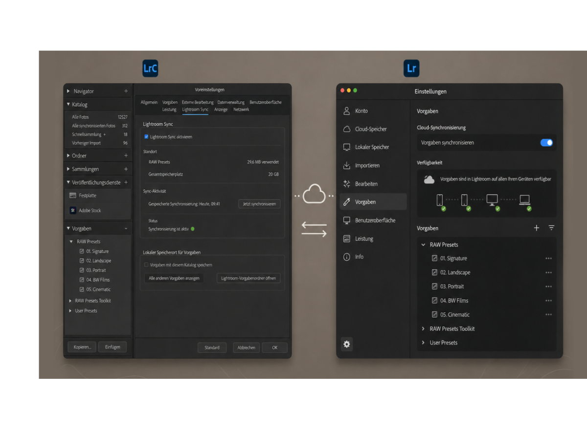Open options menu for 02. Landscape
The image size is (587, 440).
(548, 273)
